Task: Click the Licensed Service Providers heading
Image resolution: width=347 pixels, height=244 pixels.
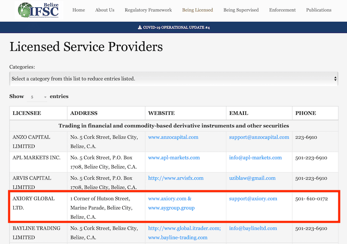Action: [x=86, y=47]
